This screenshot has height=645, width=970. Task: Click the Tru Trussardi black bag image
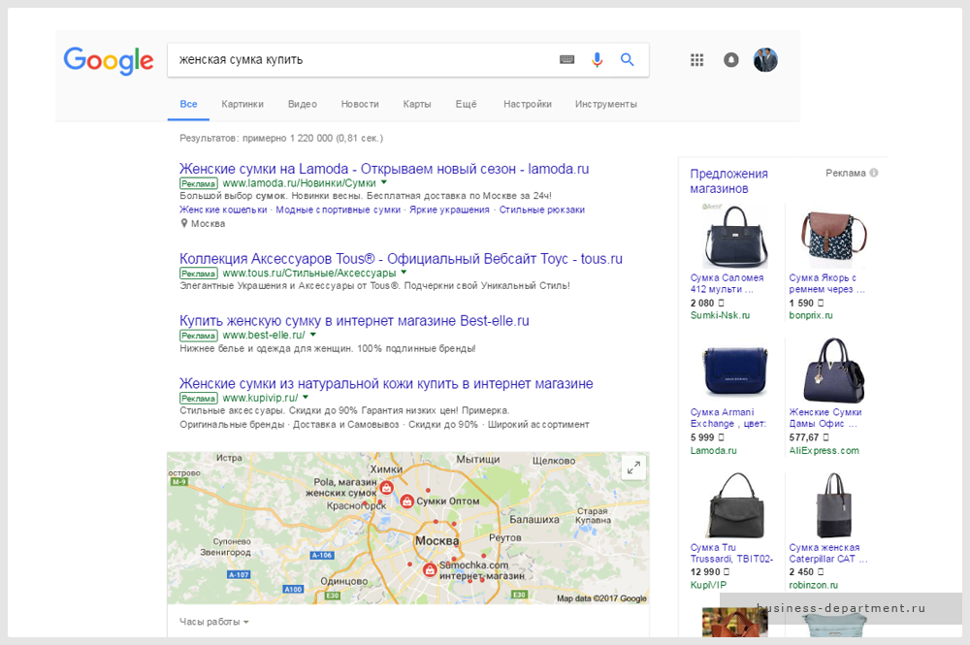736,506
